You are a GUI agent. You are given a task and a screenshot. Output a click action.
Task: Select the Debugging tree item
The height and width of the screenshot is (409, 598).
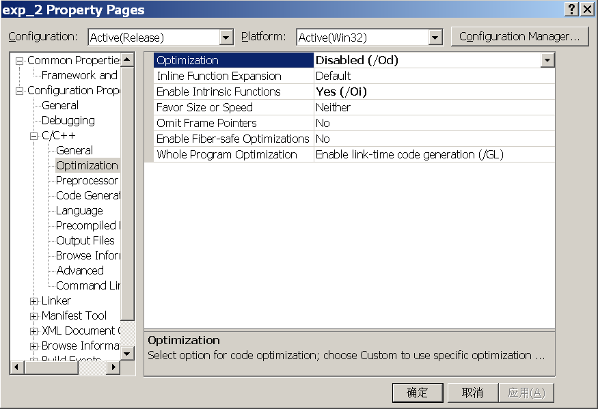68,120
